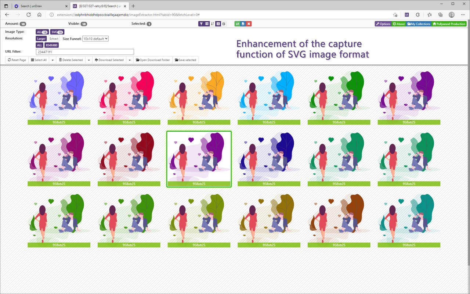The image size is (470, 294).
Task: Click the Image Assistant extension icon
Action: (406, 15)
